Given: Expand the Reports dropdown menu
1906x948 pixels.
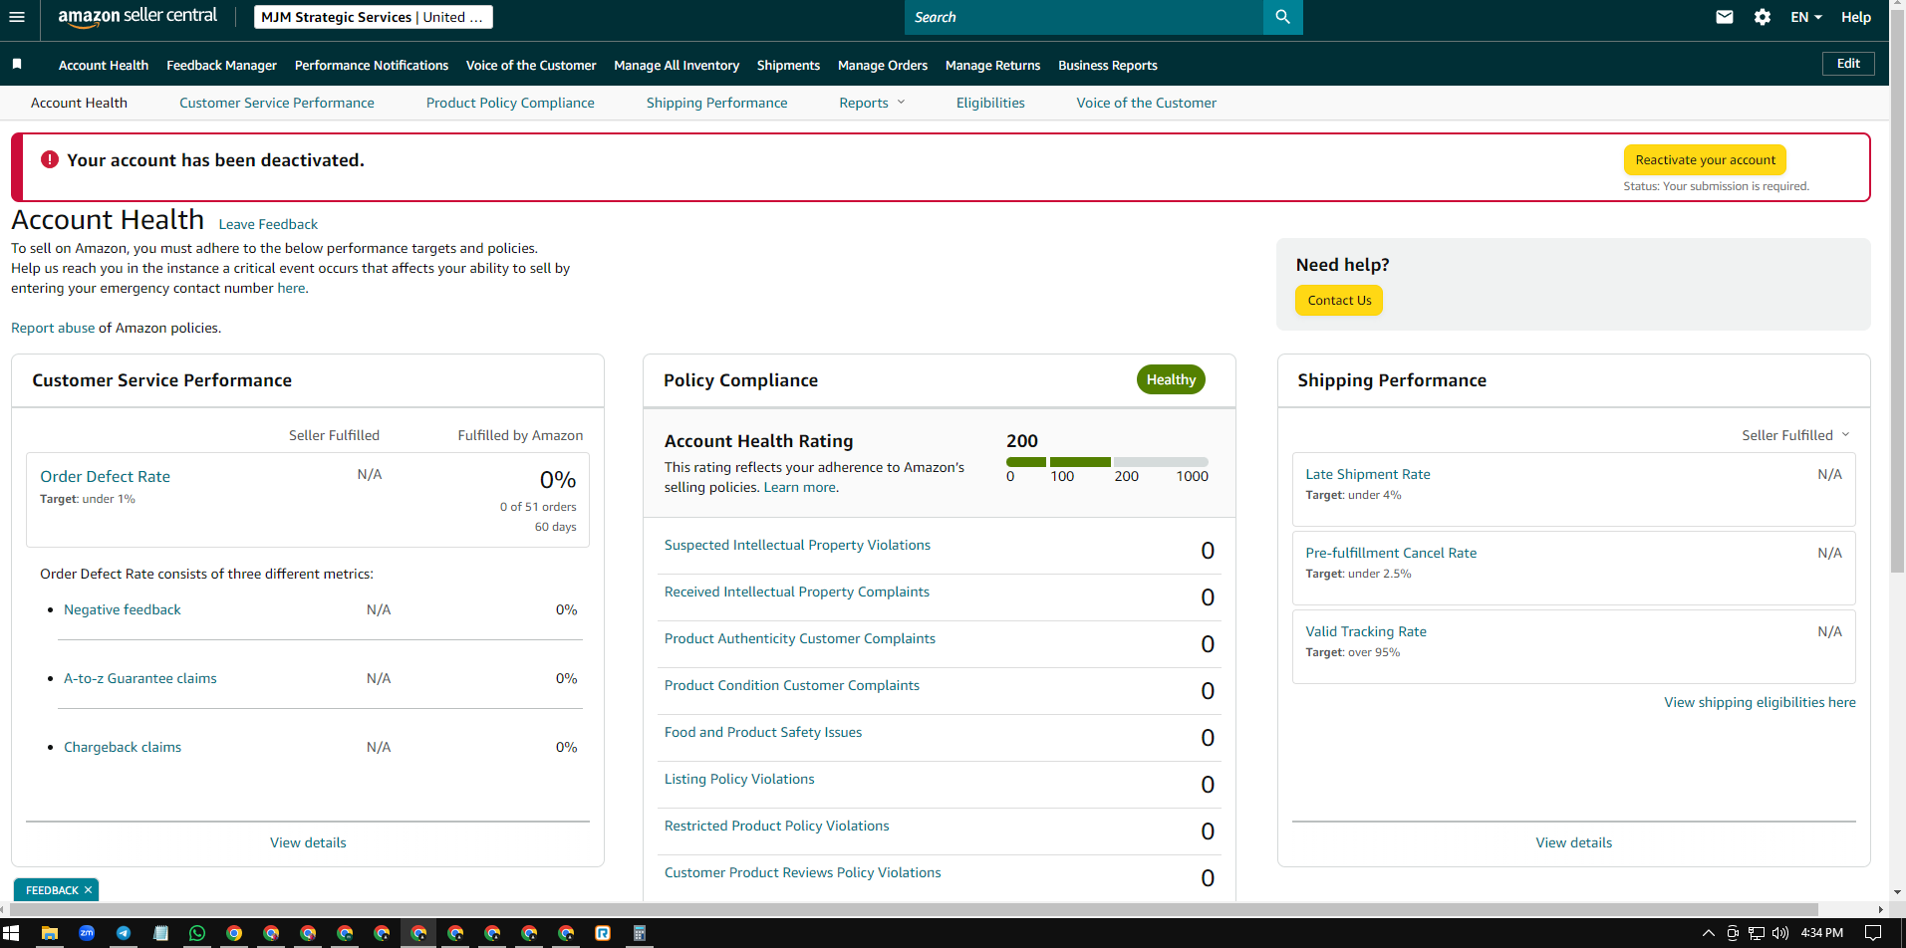Looking at the screenshot, I should 872,103.
